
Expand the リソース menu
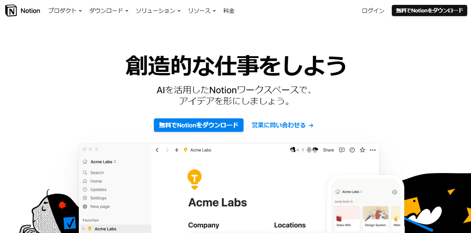pos(202,11)
